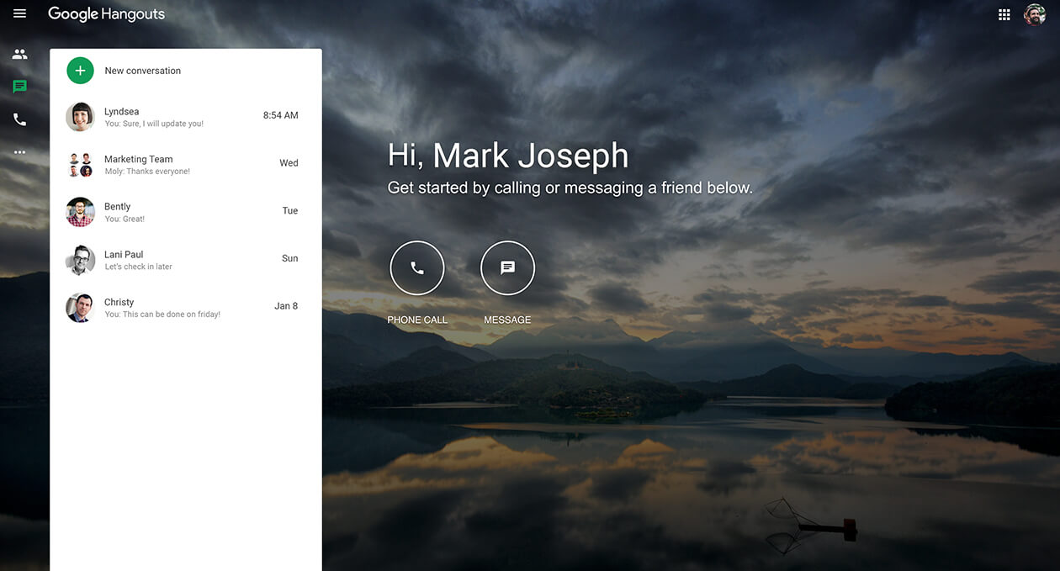The height and width of the screenshot is (571, 1060).
Task: Open the Lani Paul conversation
Action: (x=186, y=260)
